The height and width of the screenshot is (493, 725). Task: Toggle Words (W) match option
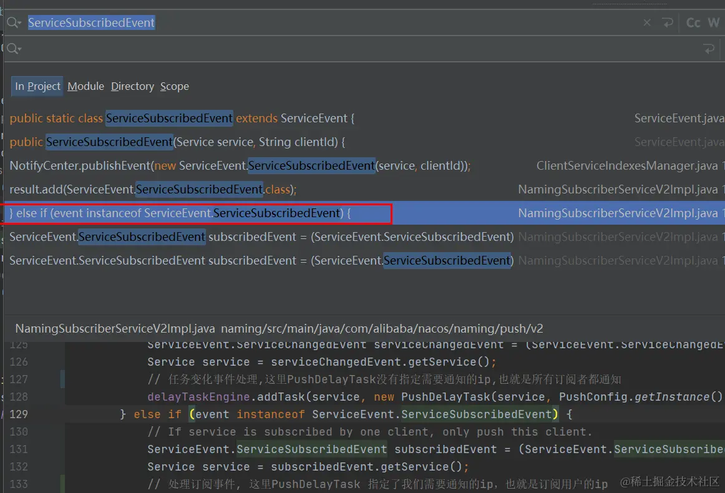(713, 22)
